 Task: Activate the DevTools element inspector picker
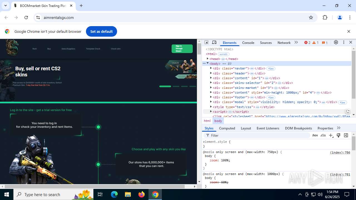click(206, 42)
